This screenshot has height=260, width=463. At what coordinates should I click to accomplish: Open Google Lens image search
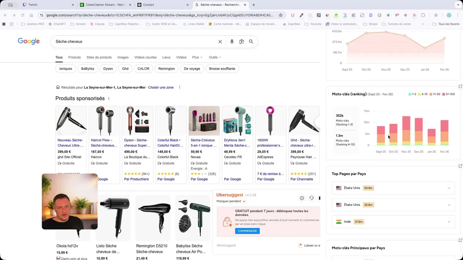click(242, 42)
